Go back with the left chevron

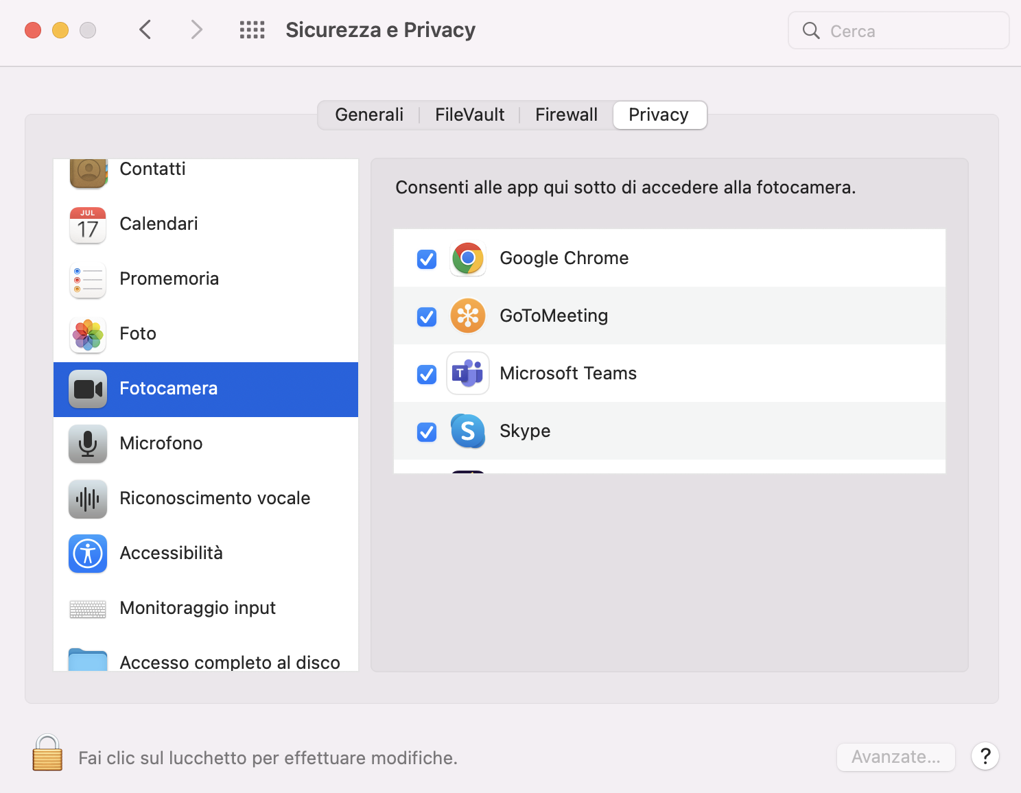[145, 30]
